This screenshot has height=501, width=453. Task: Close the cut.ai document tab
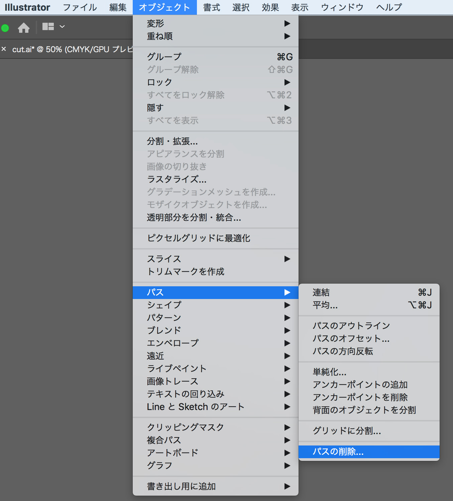[4, 49]
